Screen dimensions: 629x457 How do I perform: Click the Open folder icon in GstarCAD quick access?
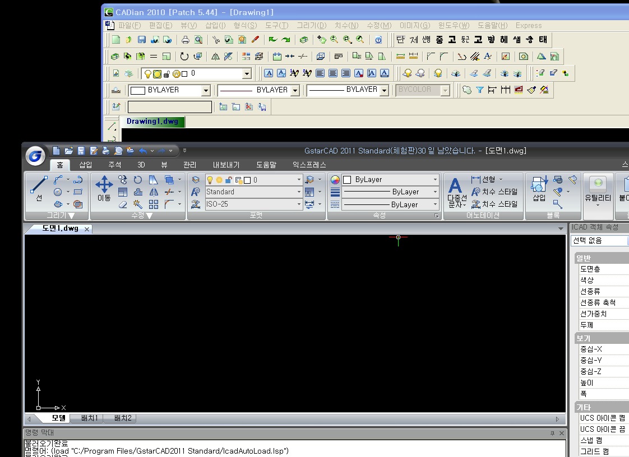68,151
